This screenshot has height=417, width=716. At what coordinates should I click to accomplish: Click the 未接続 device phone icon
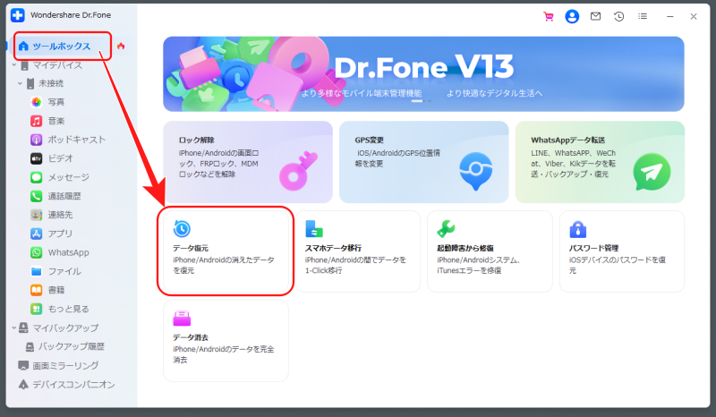30,83
